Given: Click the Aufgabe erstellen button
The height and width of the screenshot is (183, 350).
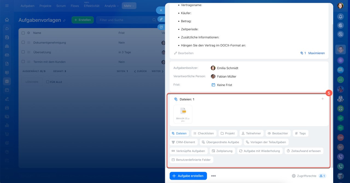Looking at the screenshot, I should [188, 176].
